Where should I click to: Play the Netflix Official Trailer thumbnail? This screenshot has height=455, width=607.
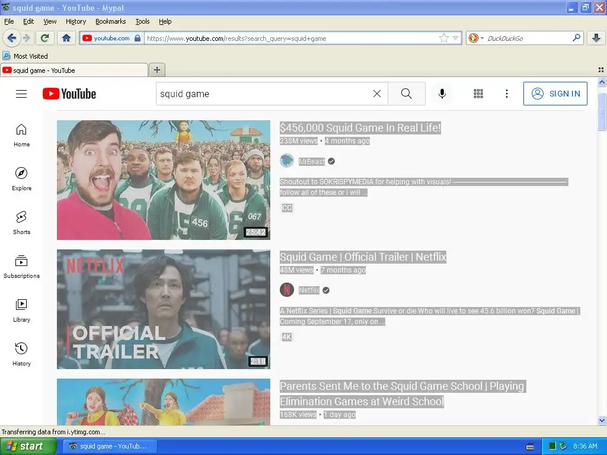tap(164, 309)
